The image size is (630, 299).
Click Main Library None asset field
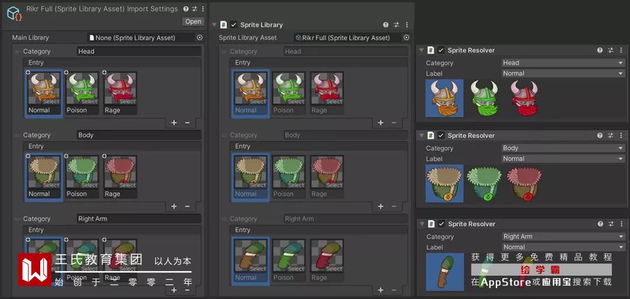tap(141, 38)
